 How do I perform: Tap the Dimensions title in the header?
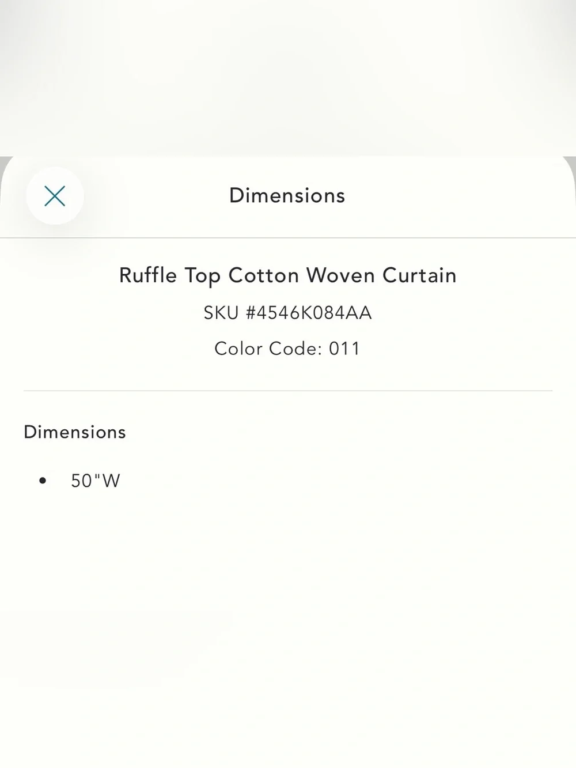click(287, 195)
